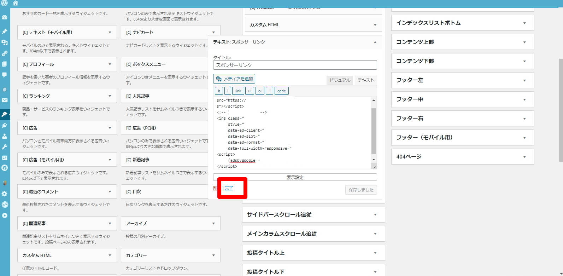Open the WordPress logo menu

point(5,3)
